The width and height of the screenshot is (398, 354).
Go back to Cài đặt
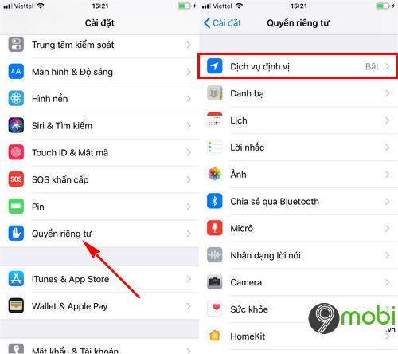222,23
